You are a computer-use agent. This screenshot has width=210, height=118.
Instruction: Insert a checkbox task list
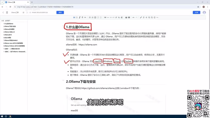(x=95, y=17)
